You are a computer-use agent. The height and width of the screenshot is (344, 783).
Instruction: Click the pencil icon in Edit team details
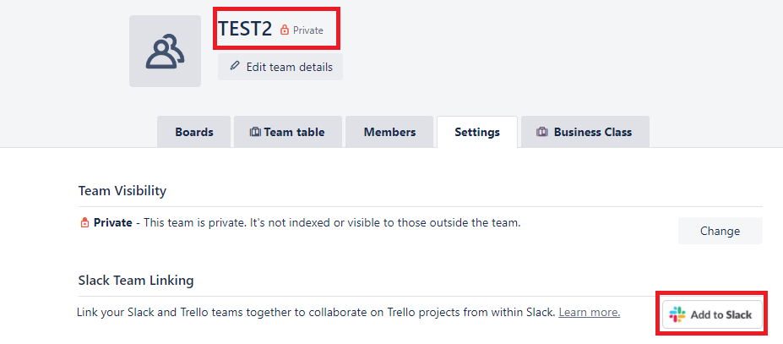pos(235,66)
